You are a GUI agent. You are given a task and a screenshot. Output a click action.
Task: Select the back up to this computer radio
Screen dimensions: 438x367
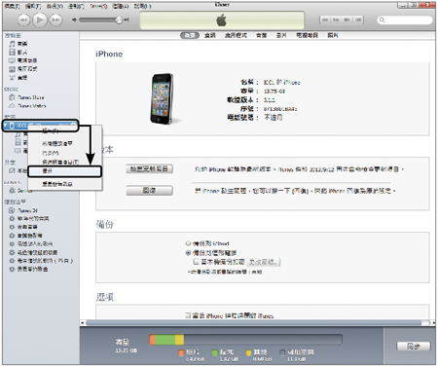(188, 253)
